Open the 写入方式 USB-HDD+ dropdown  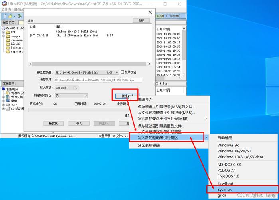[x=76, y=88]
